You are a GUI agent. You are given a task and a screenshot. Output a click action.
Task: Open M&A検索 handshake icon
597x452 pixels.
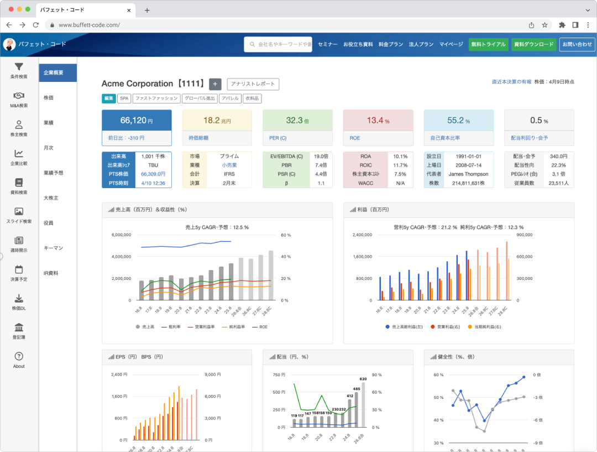(19, 96)
